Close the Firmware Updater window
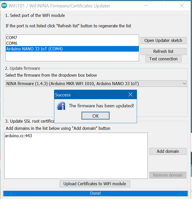The image size is (192, 199). pyautogui.click(x=182, y=6)
